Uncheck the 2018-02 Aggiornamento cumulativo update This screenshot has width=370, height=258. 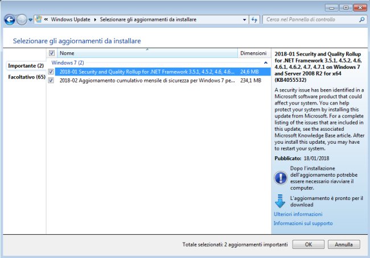51,80
